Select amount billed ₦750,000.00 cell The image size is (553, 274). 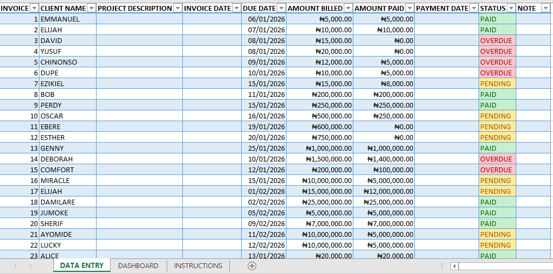pos(319,137)
